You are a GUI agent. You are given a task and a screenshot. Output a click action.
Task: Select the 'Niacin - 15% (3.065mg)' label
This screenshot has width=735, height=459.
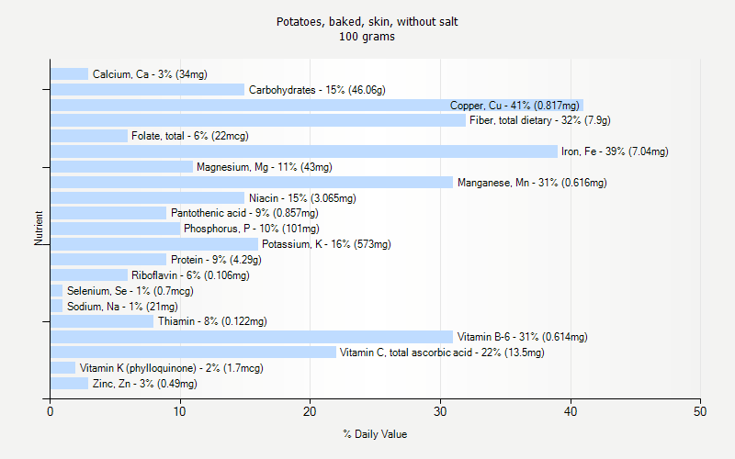(x=302, y=197)
